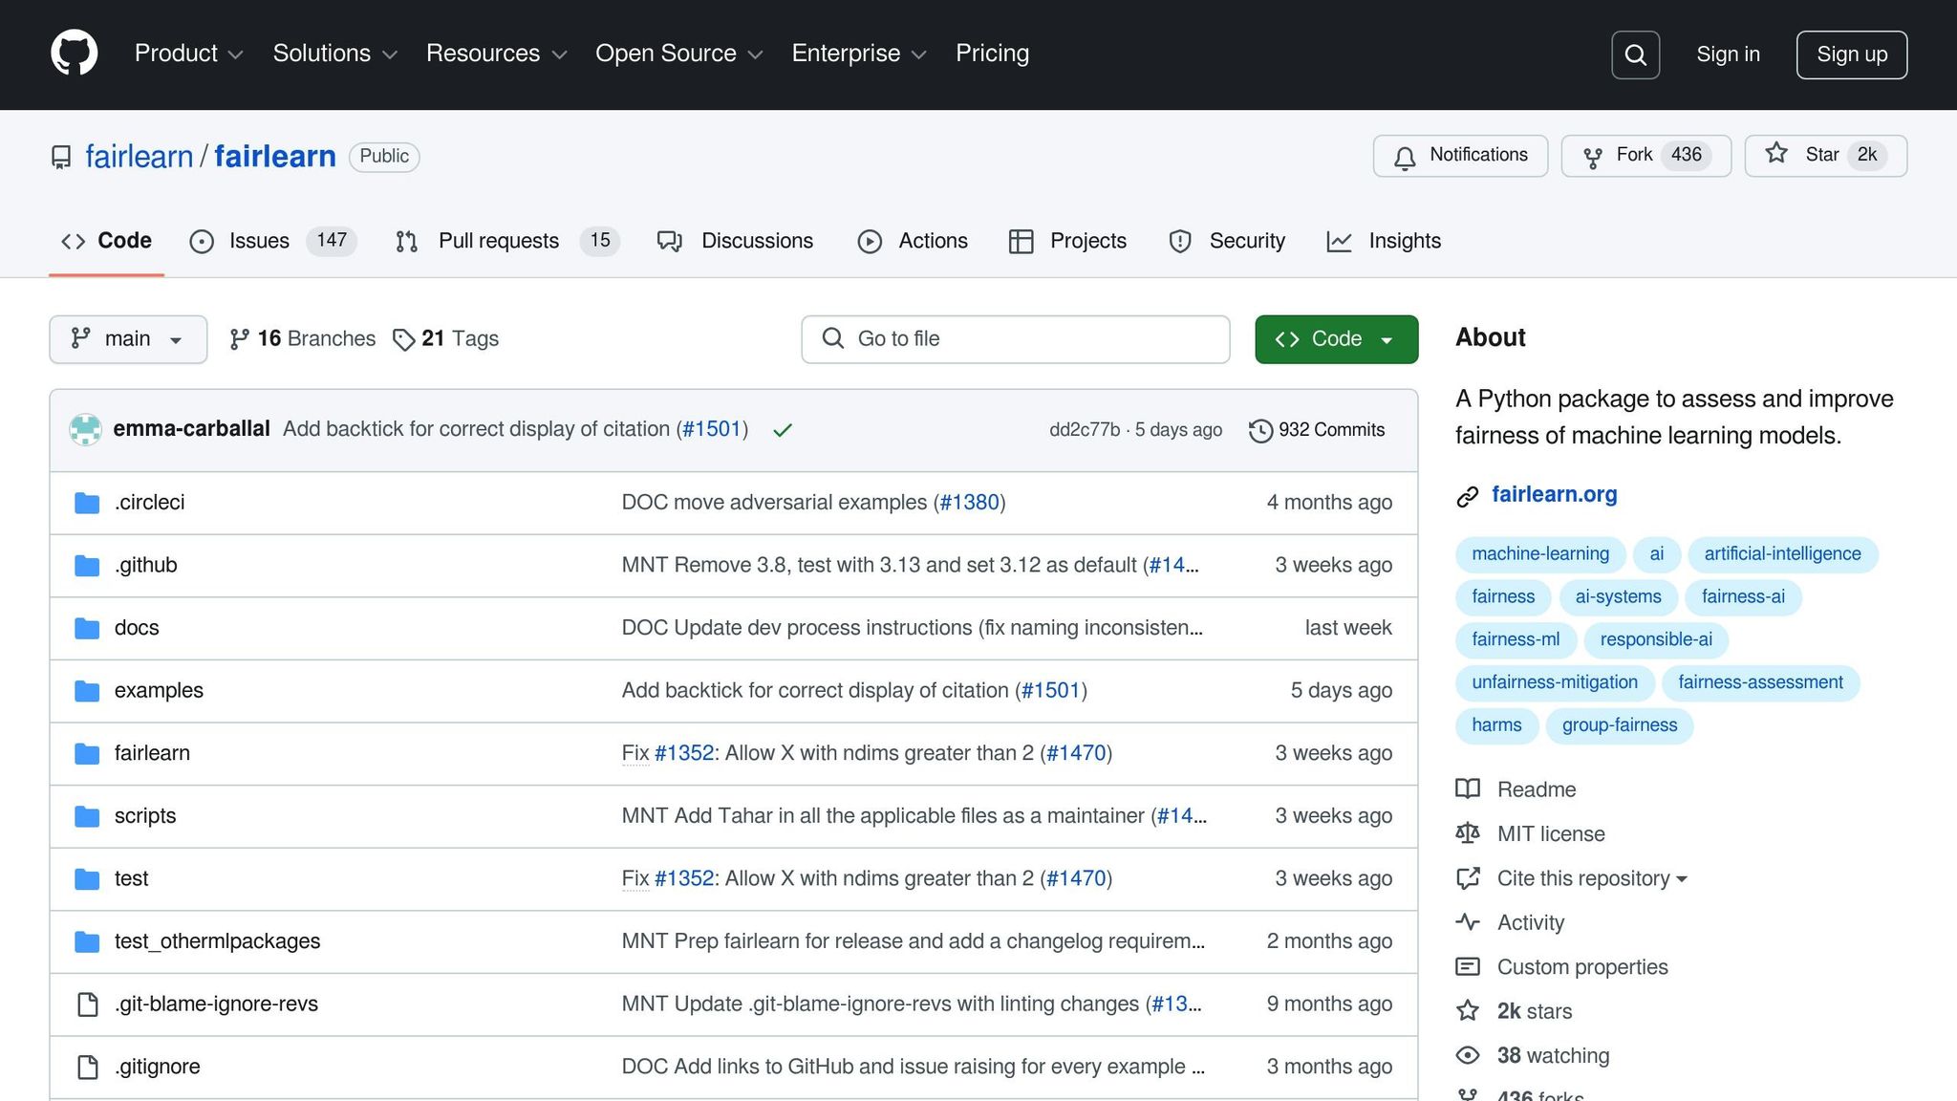
Task: Select the machine-learning topic tag
Action: point(1539,553)
